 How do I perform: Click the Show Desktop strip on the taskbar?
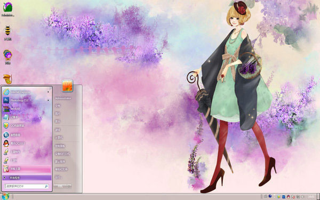(318, 197)
